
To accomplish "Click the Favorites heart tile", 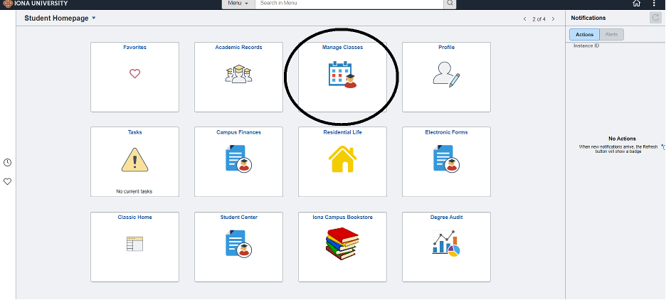I will point(134,76).
